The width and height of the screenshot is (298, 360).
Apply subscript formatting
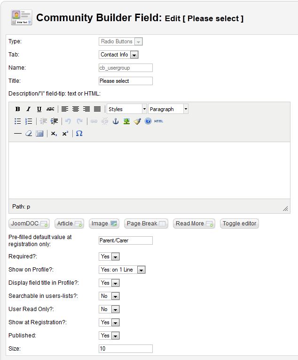pyautogui.click(x=54, y=134)
